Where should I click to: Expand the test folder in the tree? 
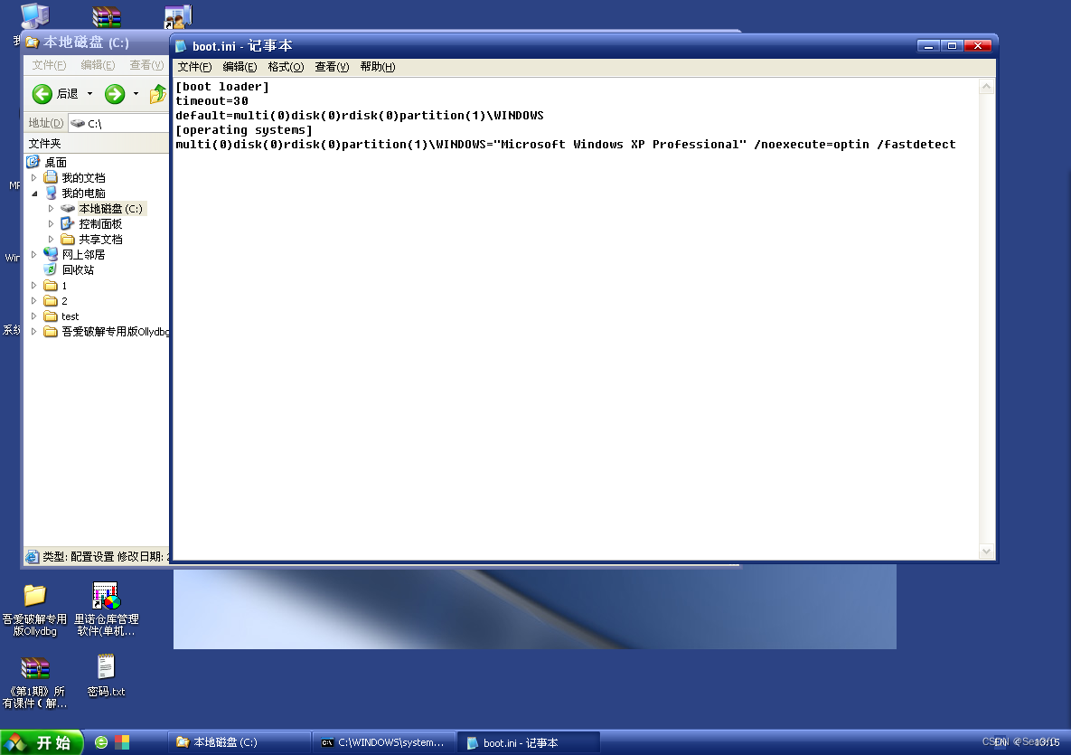(33, 316)
